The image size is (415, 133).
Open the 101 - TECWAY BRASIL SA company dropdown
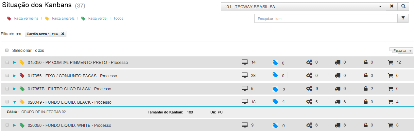tap(303, 7)
